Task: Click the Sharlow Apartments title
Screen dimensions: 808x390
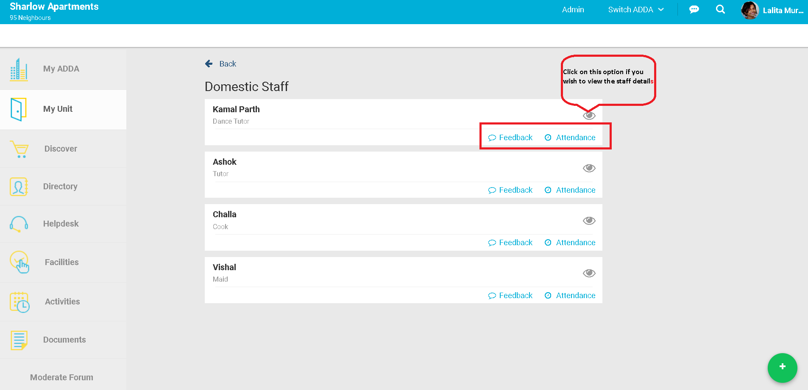Action: 54,7
